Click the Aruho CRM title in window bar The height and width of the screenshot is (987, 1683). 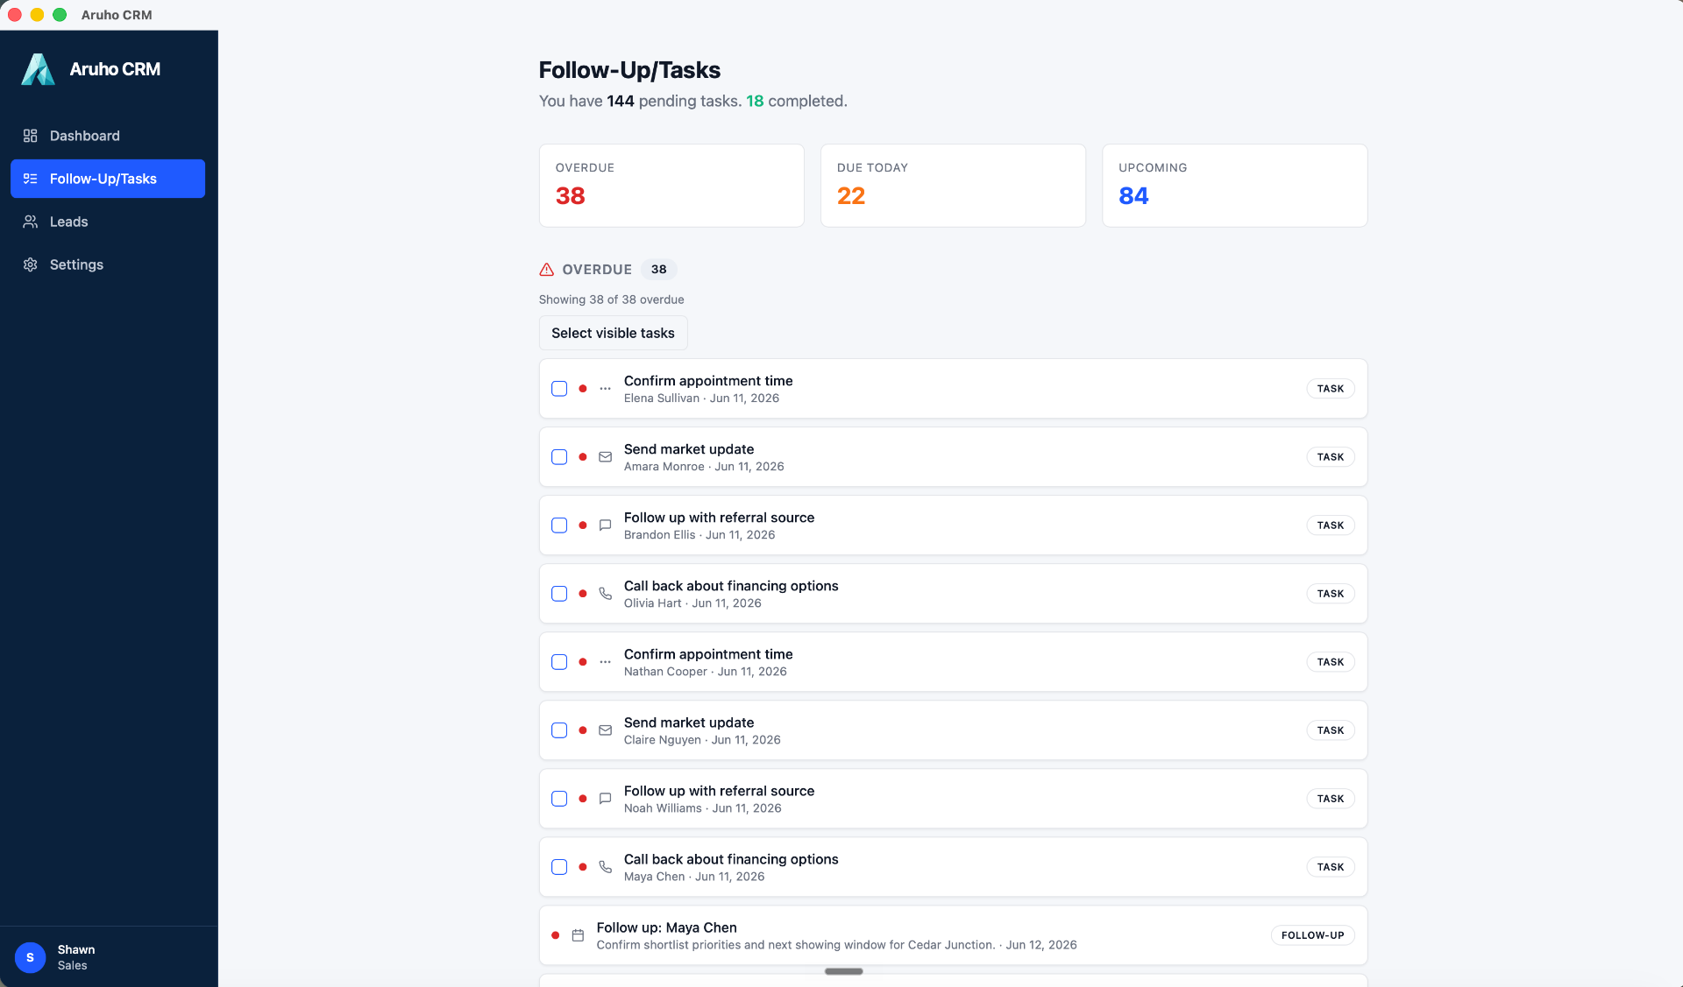[117, 15]
